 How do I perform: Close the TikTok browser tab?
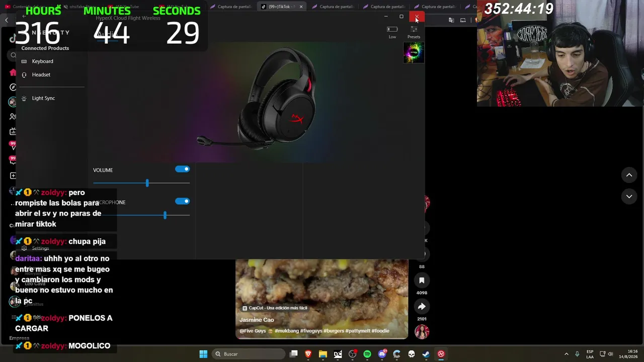301,7
